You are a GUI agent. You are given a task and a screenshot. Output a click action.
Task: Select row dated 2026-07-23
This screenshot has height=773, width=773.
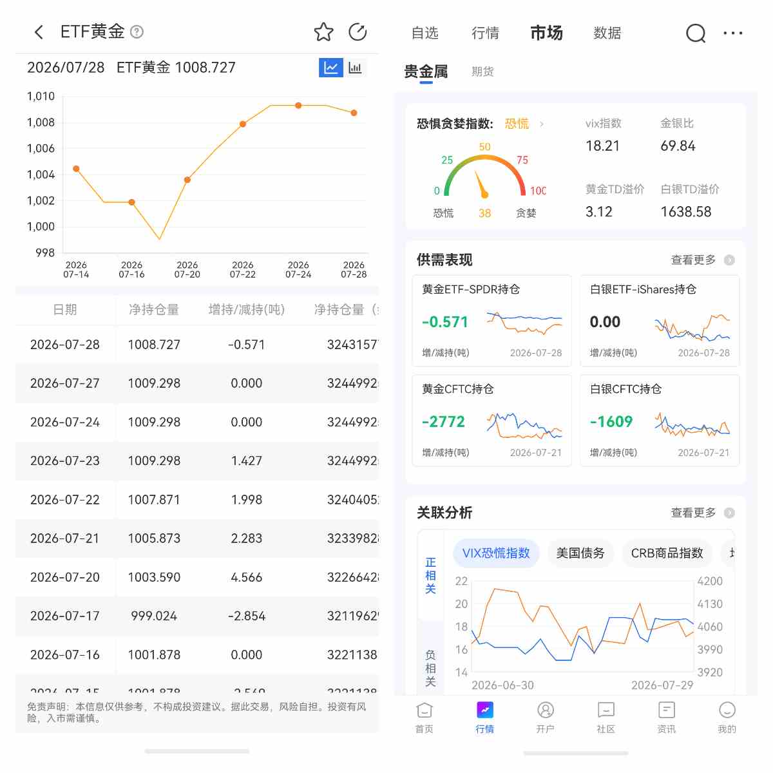(197, 461)
